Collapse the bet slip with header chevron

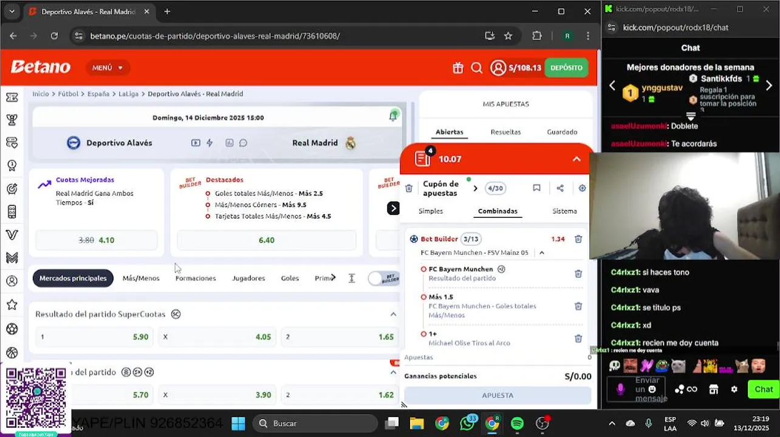coord(576,159)
